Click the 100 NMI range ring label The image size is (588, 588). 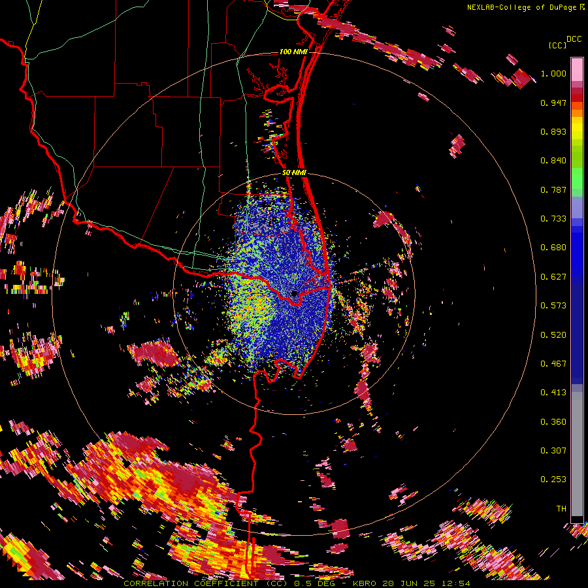click(293, 52)
